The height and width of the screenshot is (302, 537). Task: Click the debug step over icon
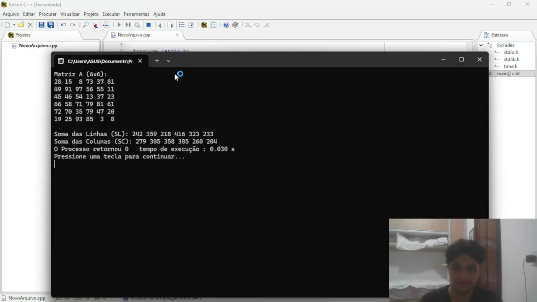click(x=257, y=25)
